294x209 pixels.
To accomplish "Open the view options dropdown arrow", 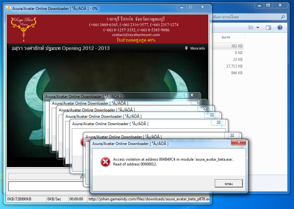I will (x=258, y=28).
